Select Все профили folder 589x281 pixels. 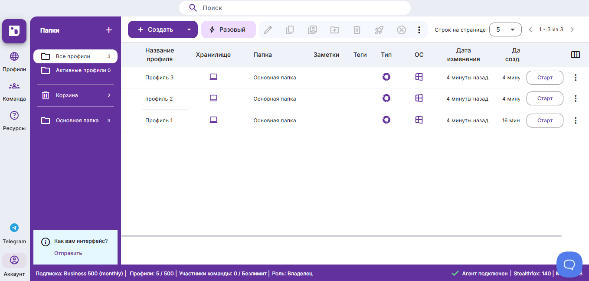coord(75,56)
